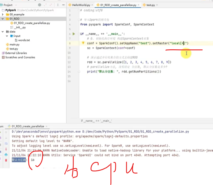The image size is (213, 185).
Task: Select the 00_example folder name
Action: (x=17, y=15)
